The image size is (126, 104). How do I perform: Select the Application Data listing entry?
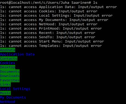click(x=17, y=54)
